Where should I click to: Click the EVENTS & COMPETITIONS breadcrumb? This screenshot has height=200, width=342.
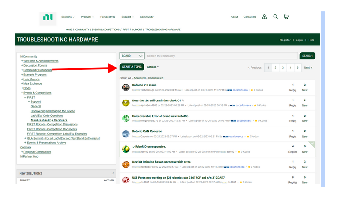[x=106, y=30]
